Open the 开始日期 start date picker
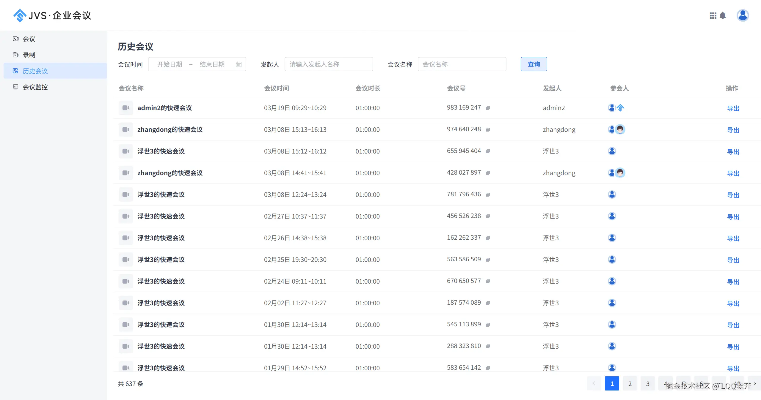The width and height of the screenshot is (761, 400). click(170, 64)
